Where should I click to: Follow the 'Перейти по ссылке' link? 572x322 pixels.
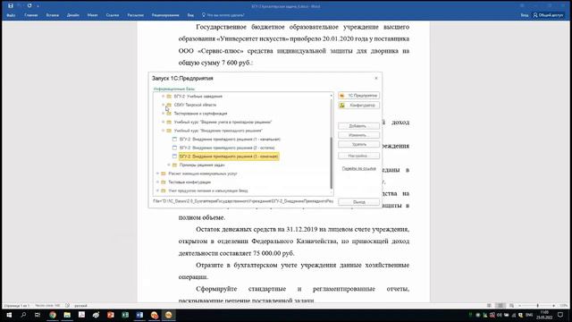359,169
